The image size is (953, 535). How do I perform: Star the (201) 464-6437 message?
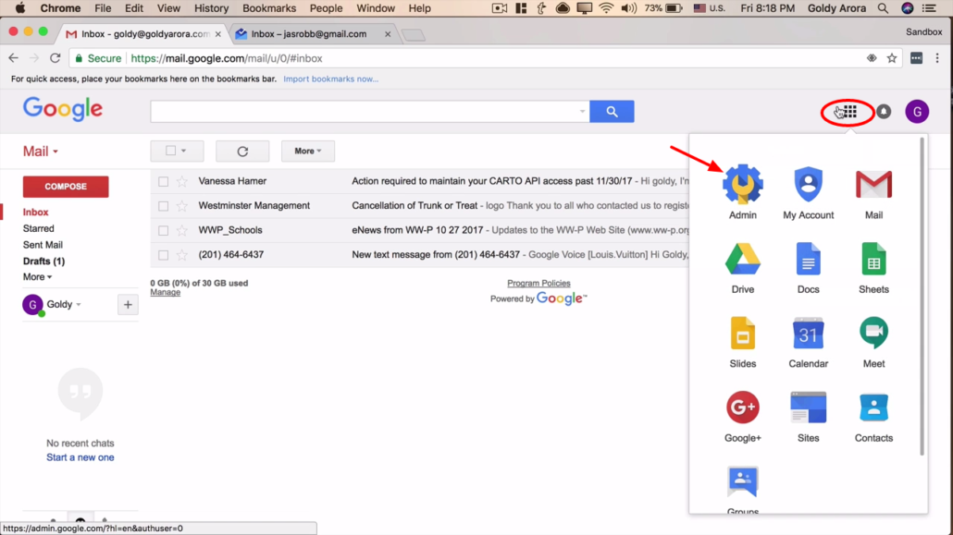(181, 255)
